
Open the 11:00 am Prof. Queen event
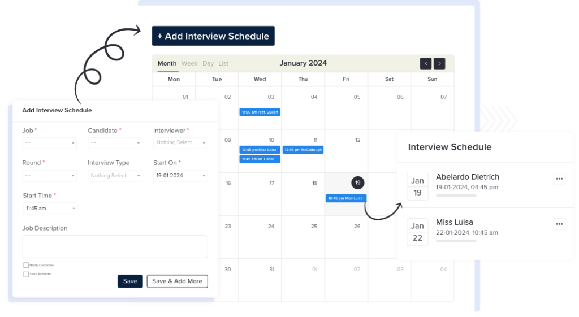click(260, 112)
